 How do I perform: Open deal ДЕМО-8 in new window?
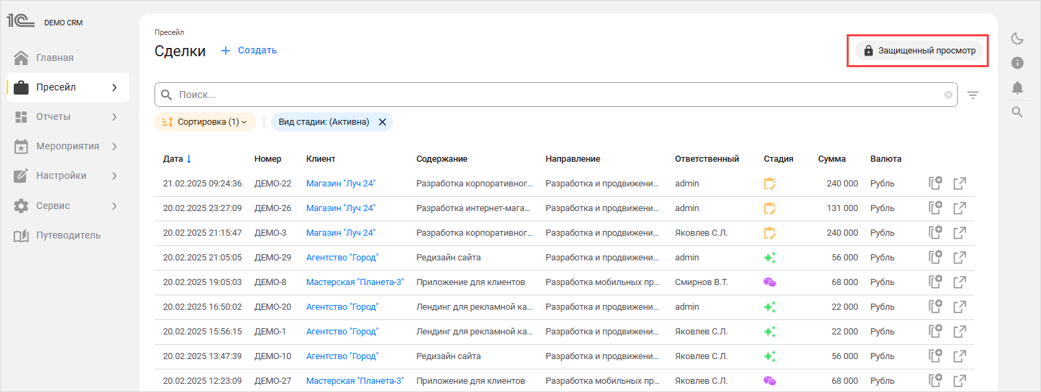coord(960,282)
